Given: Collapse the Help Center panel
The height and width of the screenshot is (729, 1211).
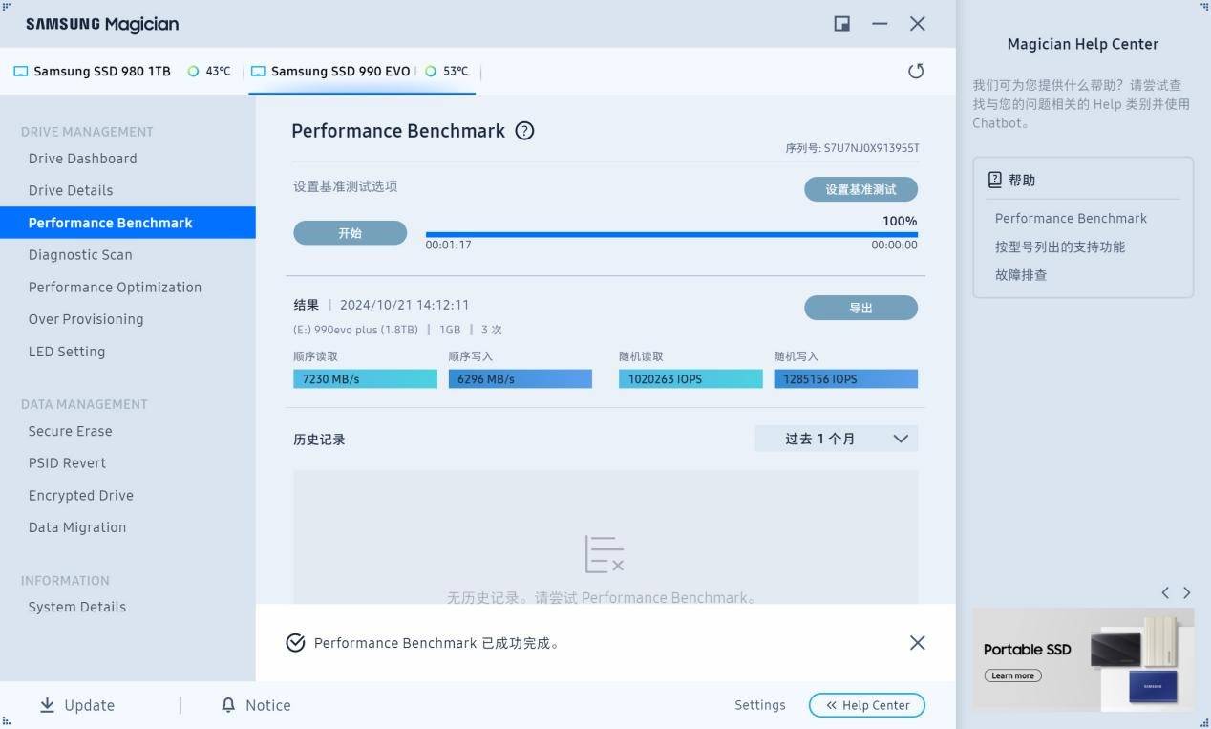Looking at the screenshot, I should pyautogui.click(x=866, y=705).
